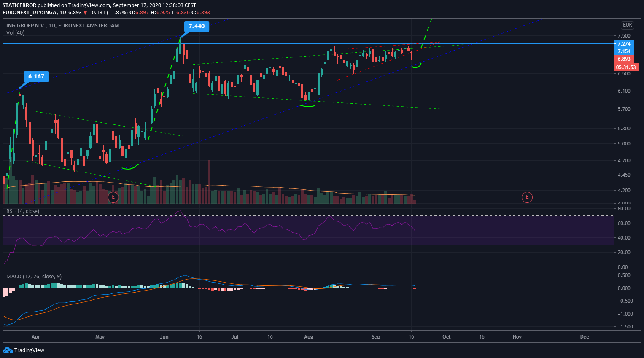Click the 05:31:53 bar countdown label
Screen dimensions: 644x358
(x=626, y=67)
